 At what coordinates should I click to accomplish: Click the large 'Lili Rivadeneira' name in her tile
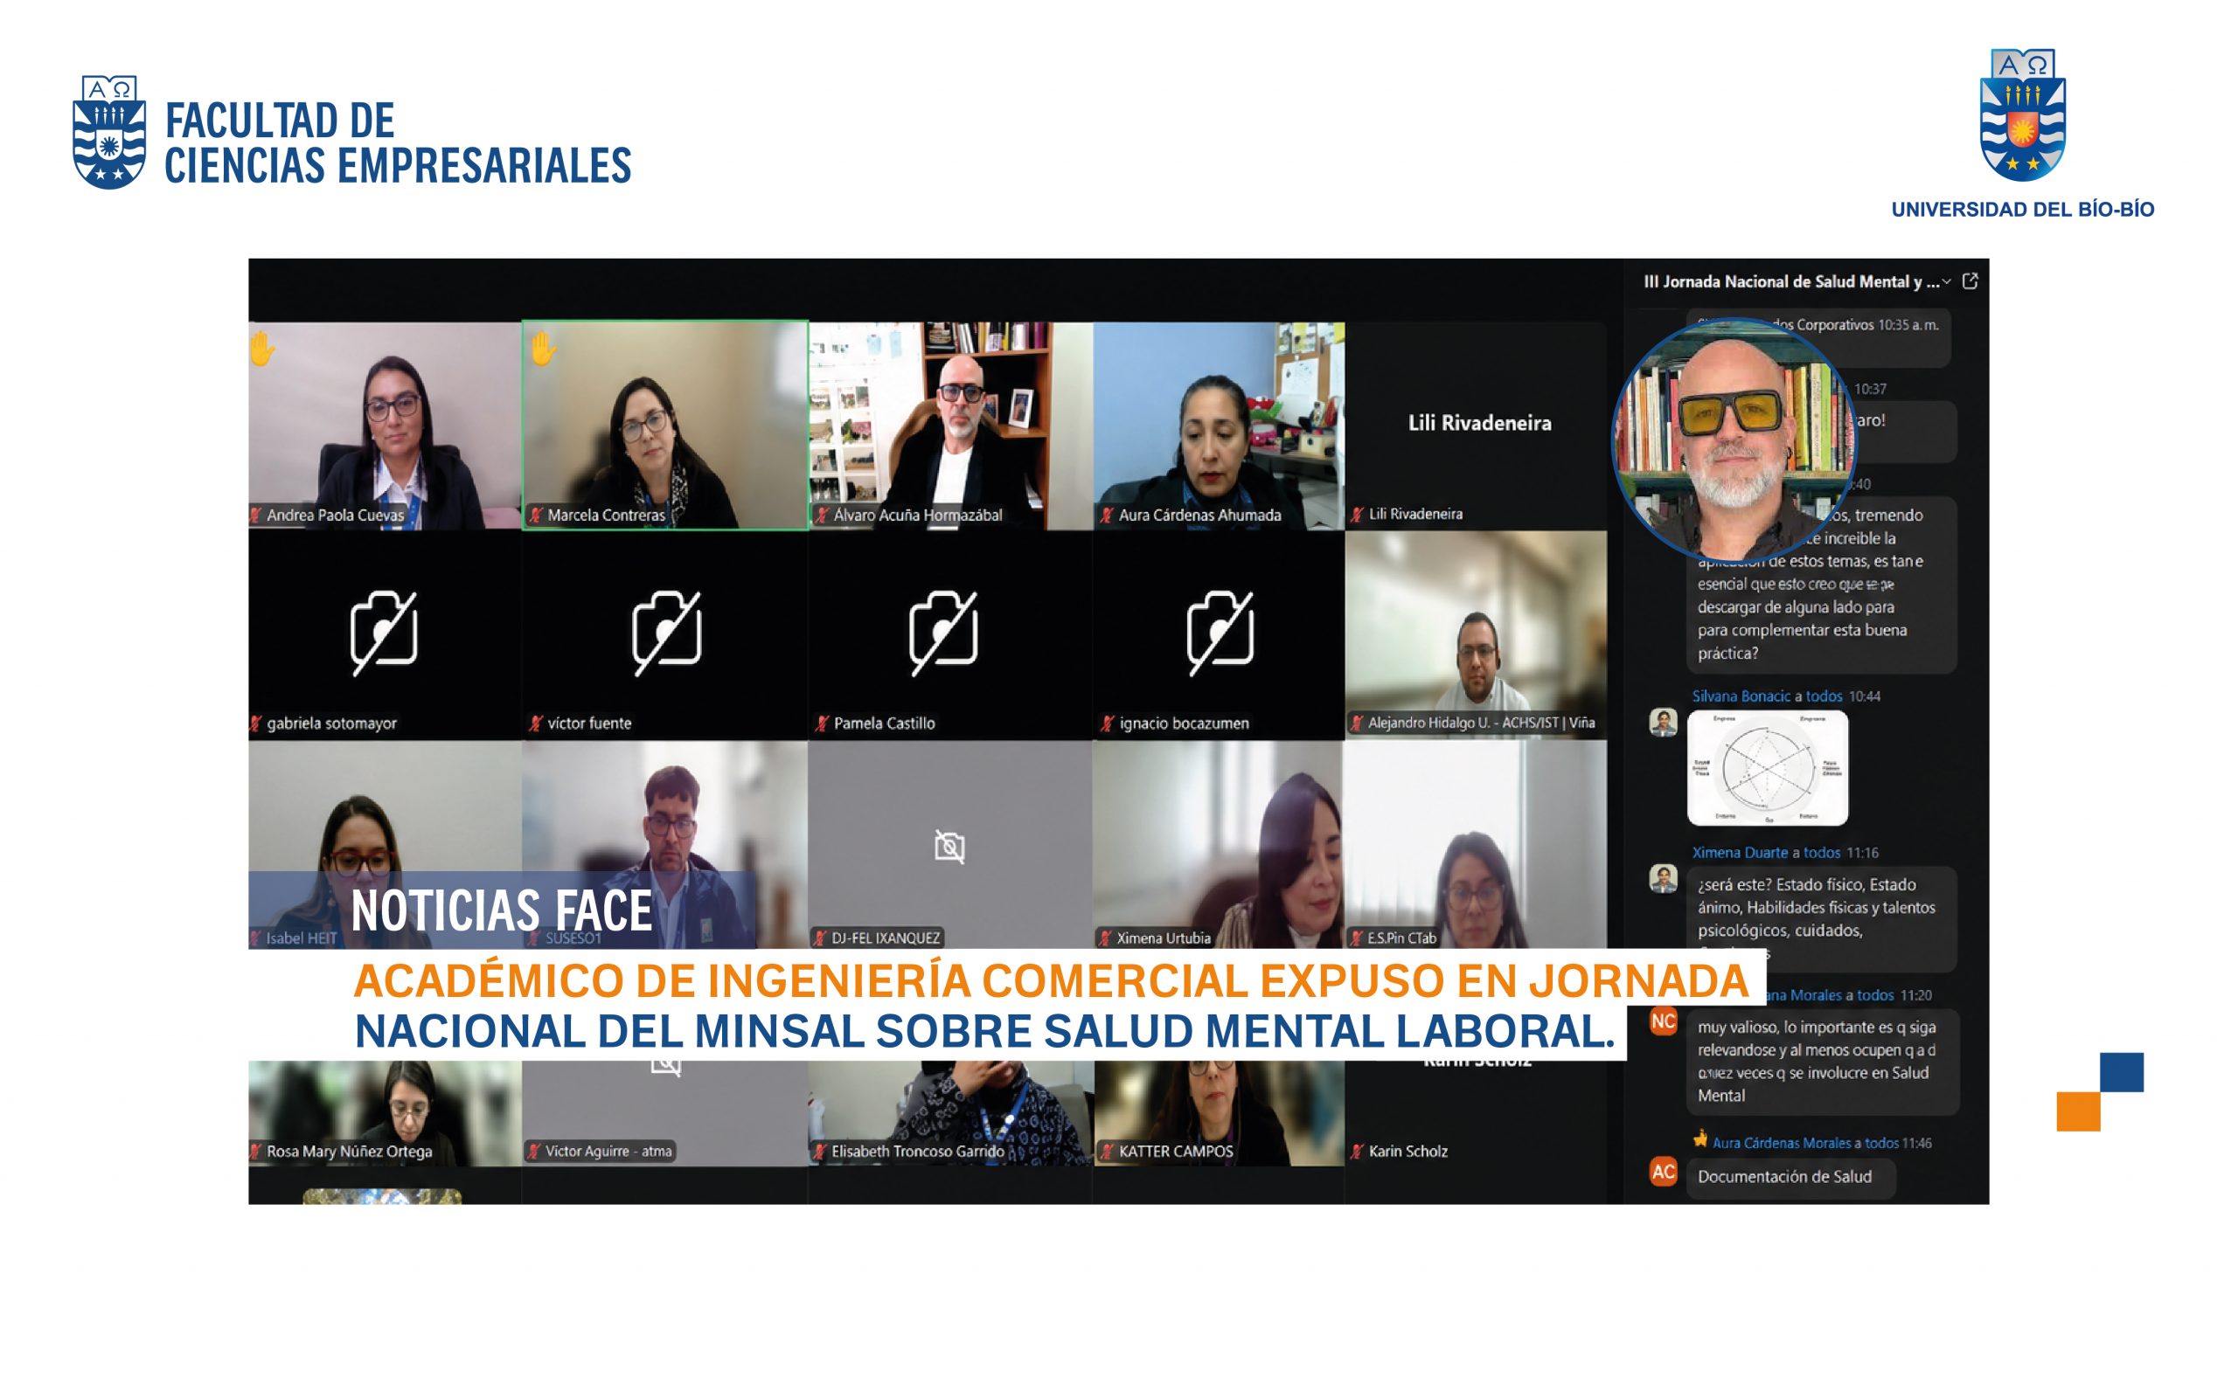[1480, 423]
